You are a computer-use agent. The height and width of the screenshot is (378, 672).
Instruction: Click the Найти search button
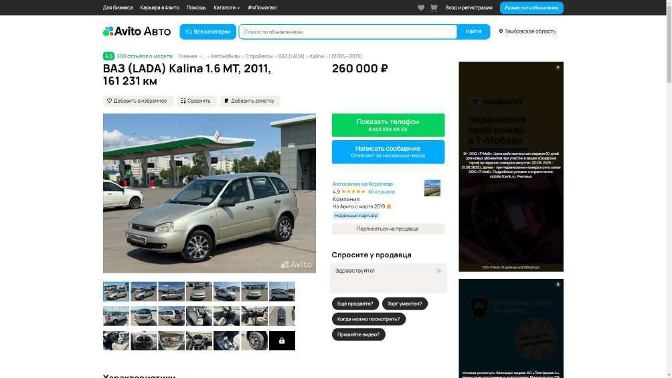[x=473, y=31]
